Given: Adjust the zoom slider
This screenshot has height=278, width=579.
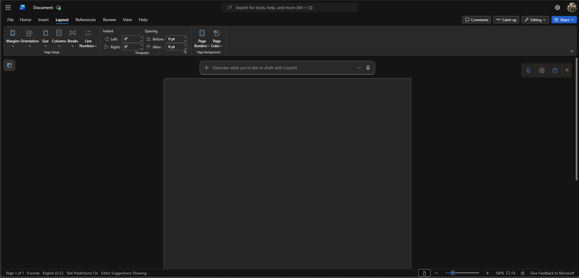Looking at the screenshot, I should (453, 273).
